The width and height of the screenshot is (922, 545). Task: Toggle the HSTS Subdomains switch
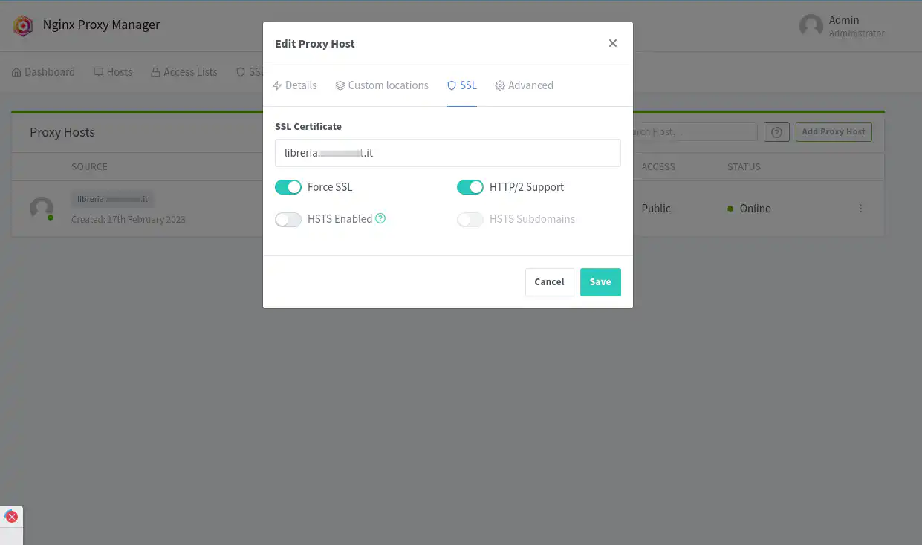(x=470, y=220)
